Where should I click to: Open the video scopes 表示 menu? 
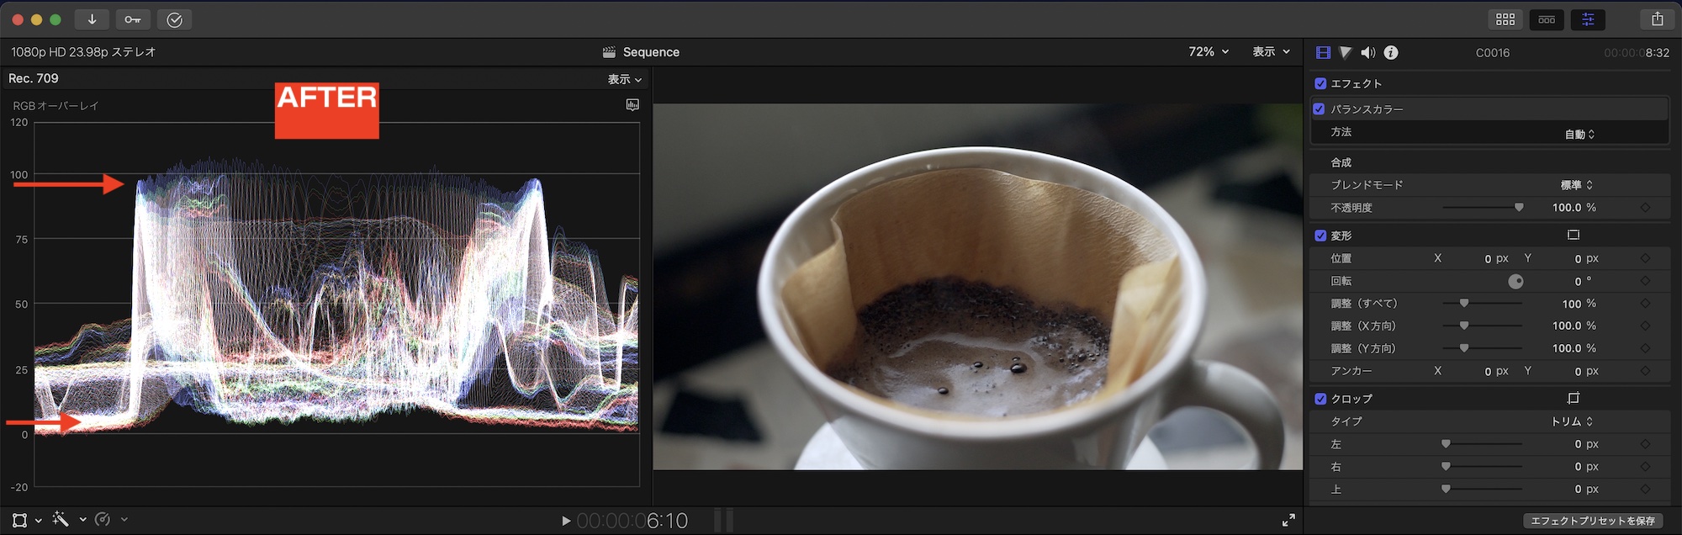coord(625,79)
